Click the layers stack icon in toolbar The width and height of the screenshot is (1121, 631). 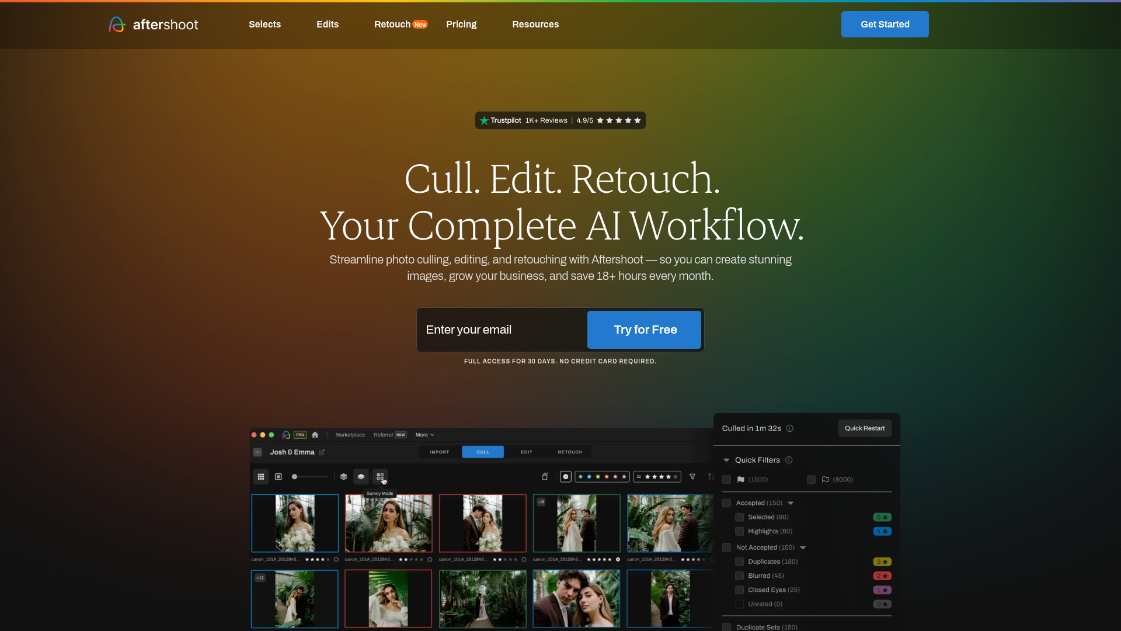click(x=344, y=477)
